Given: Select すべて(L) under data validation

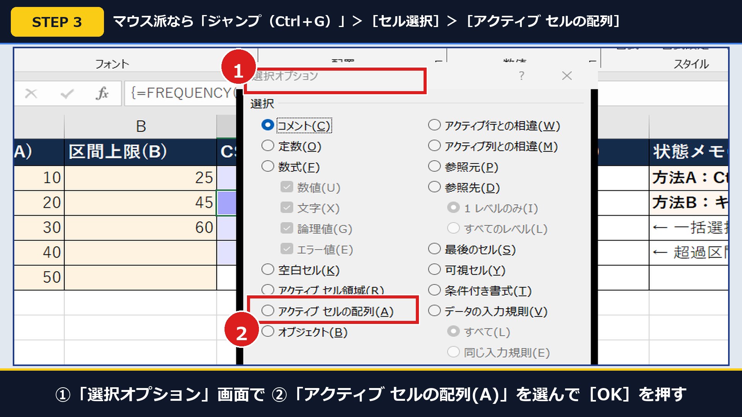Looking at the screenshot, I should (x=453, y=331).
